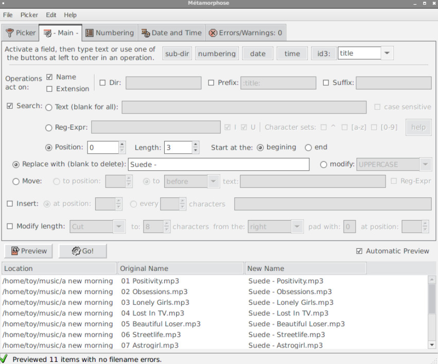Select the 04 Lost In TV.mp3 row

click(x=152, y=313)
